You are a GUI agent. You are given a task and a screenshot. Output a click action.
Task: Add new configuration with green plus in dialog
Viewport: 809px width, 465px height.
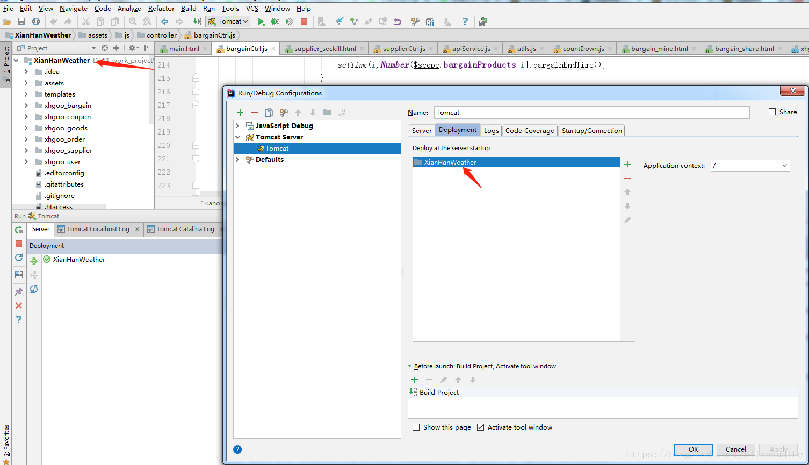pos(240,113)
